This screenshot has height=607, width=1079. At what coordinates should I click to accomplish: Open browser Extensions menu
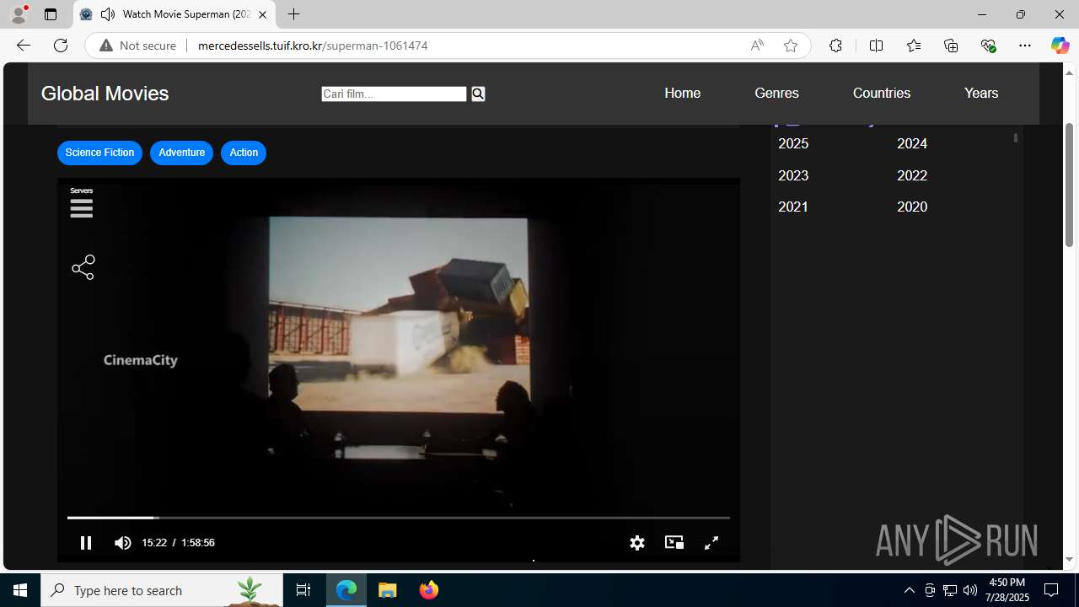point(835,46)
